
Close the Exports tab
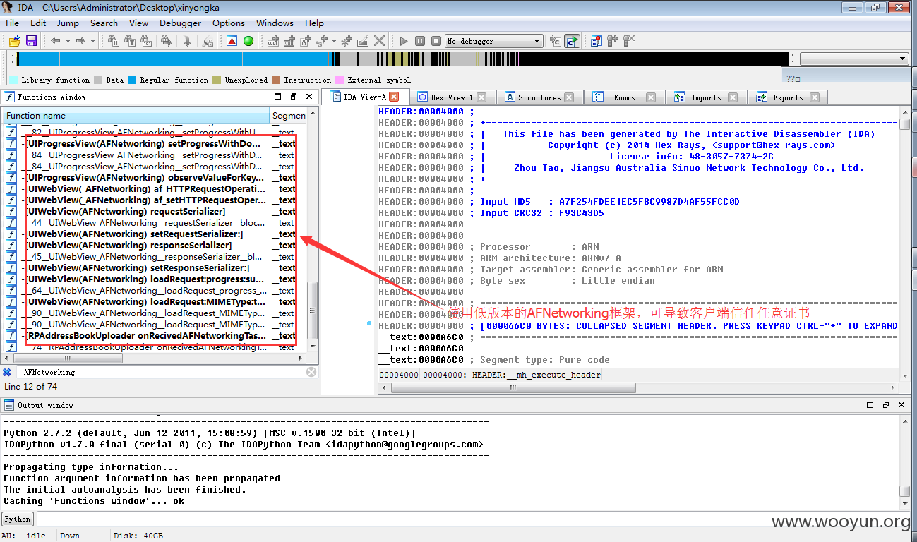815,97
